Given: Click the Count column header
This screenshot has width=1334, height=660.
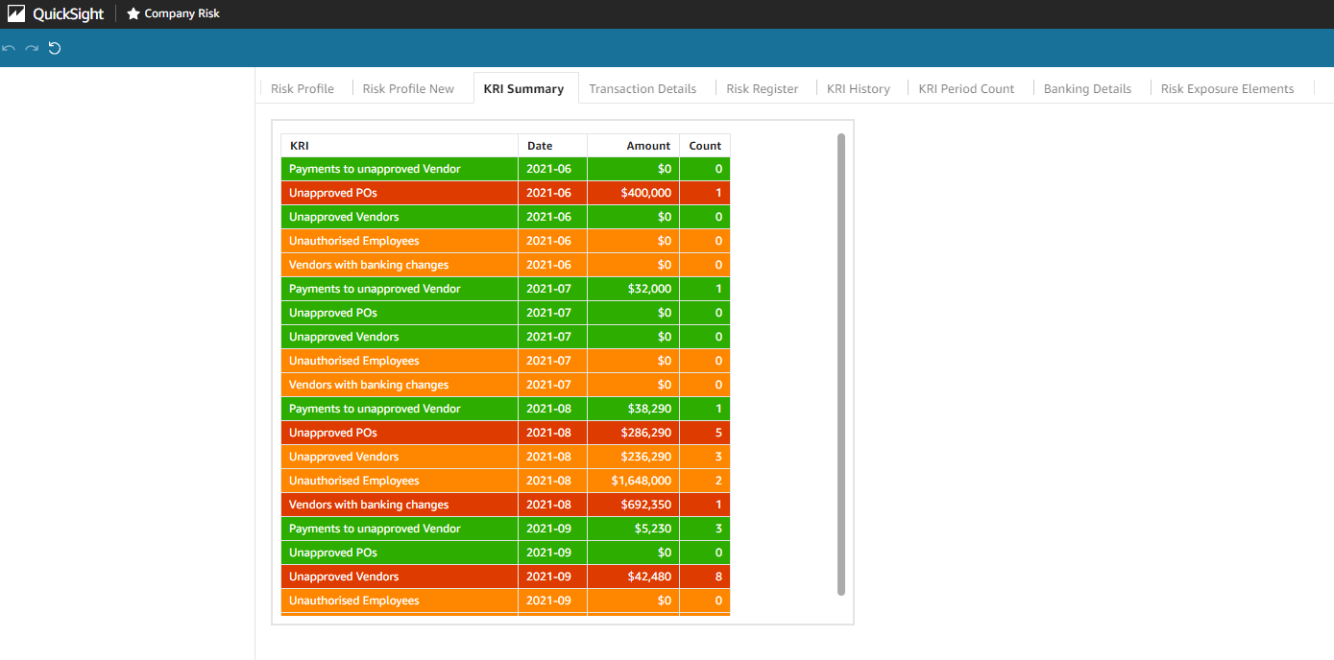Looking at the screenshot, I should 705,146.
